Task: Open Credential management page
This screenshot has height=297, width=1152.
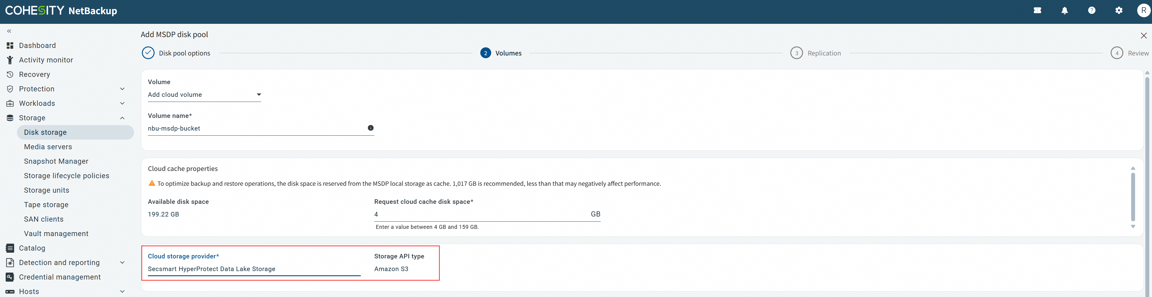Action: coord(60,277)
